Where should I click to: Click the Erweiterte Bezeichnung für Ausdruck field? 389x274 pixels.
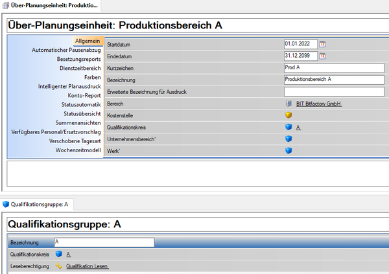[333, 91]
